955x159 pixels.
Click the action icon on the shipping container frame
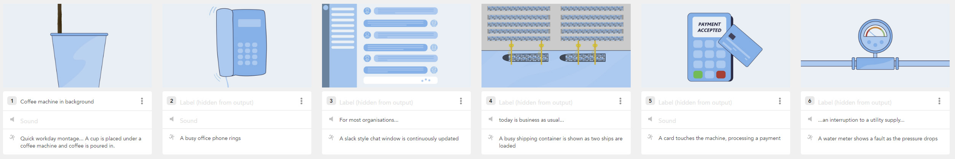coord(491,137)
